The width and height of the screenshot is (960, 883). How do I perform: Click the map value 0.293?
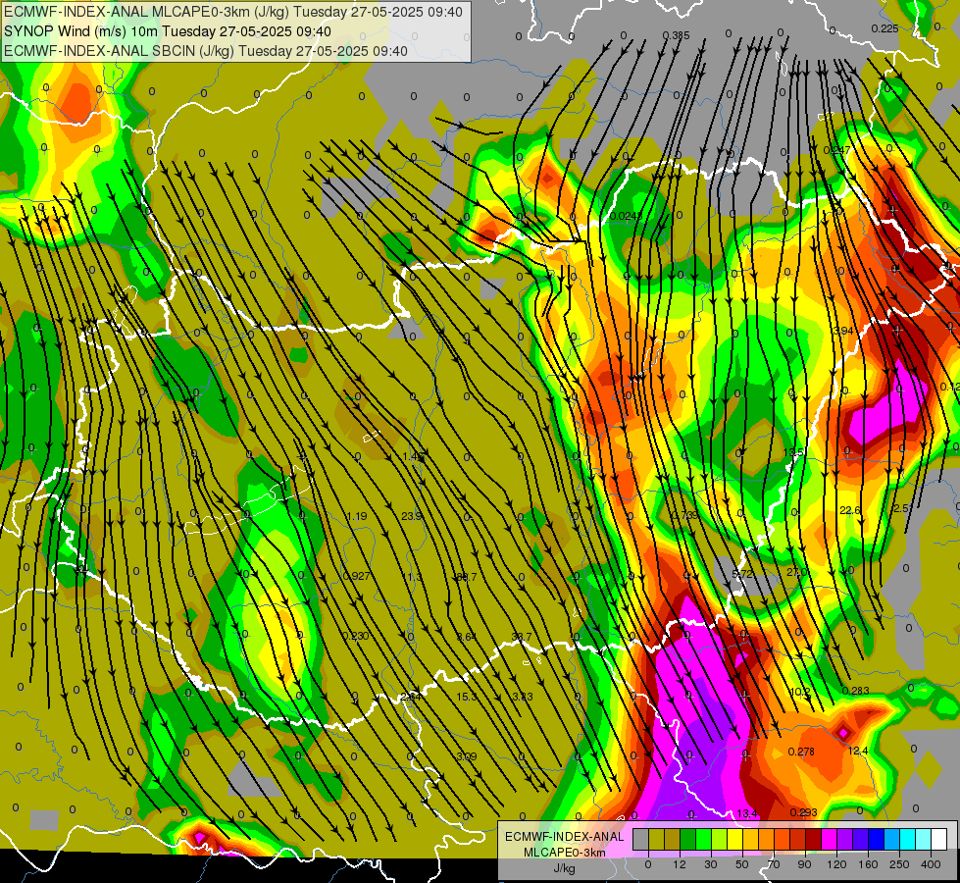coord(803,812)
